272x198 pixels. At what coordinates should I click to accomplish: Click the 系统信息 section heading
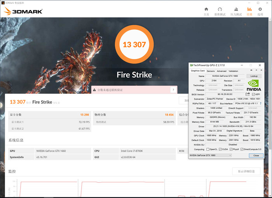click(16, 140)
